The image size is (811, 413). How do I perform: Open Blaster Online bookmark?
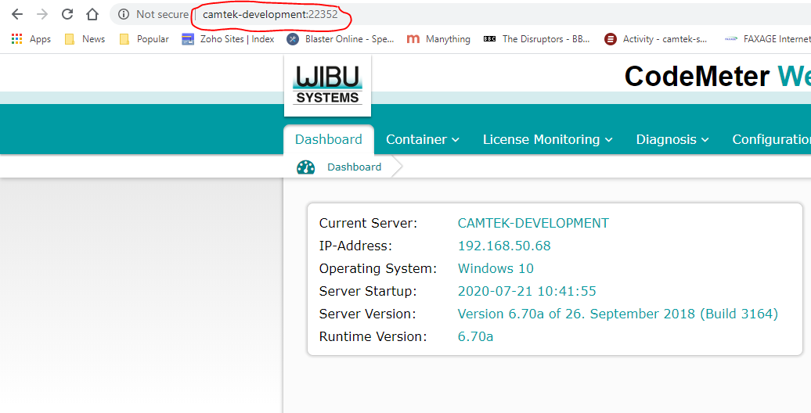pyautogui.click(x=341, y=39)
